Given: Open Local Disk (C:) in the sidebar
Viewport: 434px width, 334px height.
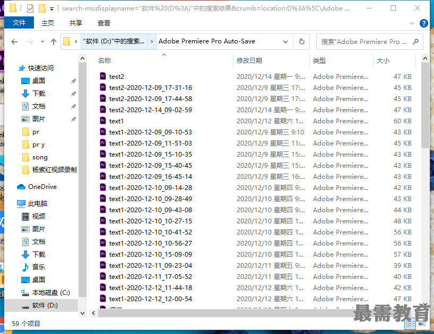Looking at the screenshot, I should [51, 293].
